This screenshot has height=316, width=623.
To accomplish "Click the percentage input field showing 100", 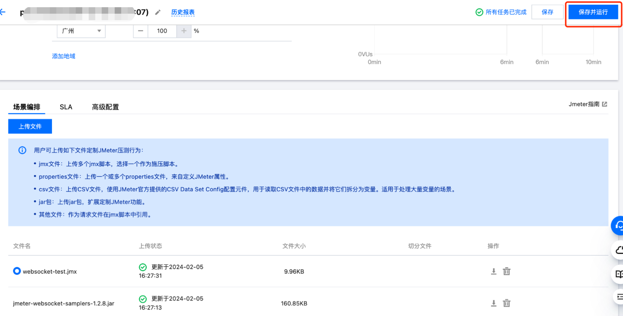I will [162, 31].
